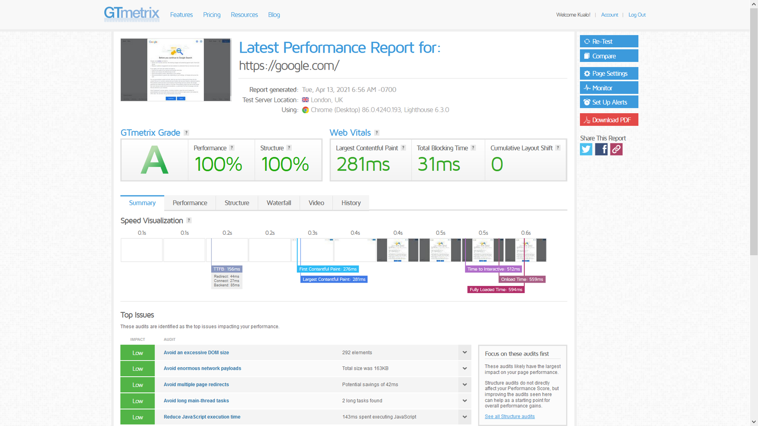Click Fully Loaded Time: 594ms marker

496,290
